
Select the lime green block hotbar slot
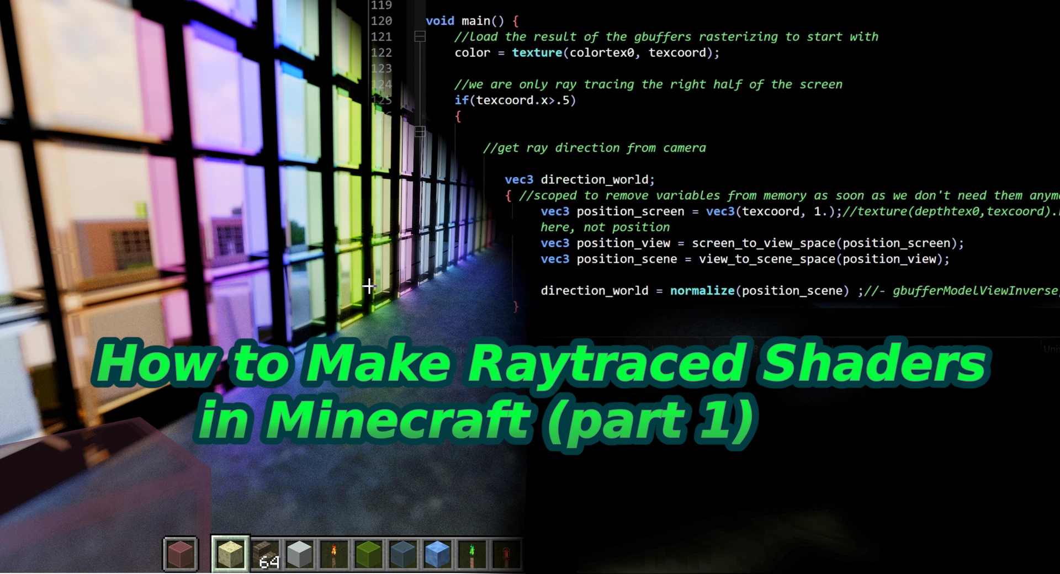coord(368,554)
